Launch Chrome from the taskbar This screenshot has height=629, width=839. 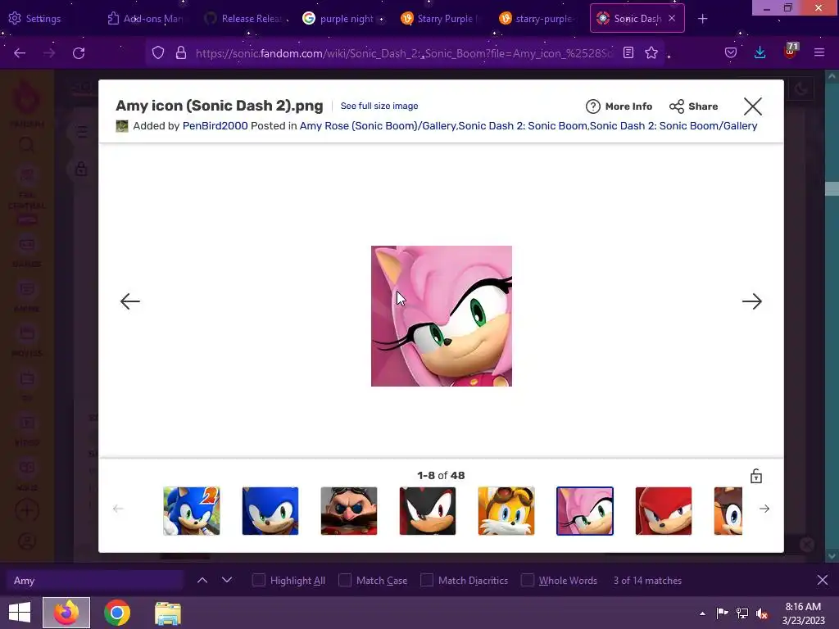[x=117, y=613]
